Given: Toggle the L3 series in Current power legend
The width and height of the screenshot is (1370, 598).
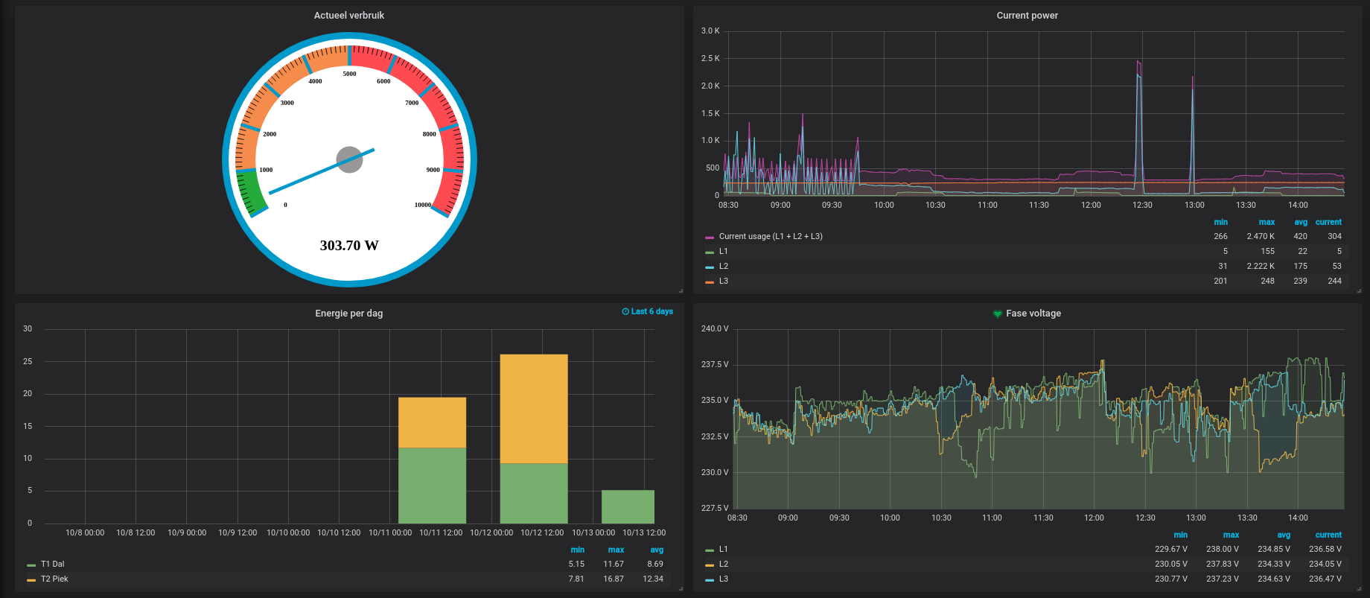Looking at the screenshot, I should pyautogui.click(x=724, y=281).
